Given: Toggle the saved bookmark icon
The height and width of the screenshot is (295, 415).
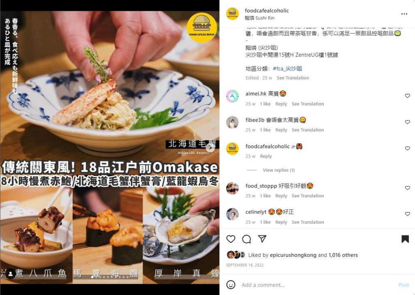Looking at the screenshot, I should point(405,239).
